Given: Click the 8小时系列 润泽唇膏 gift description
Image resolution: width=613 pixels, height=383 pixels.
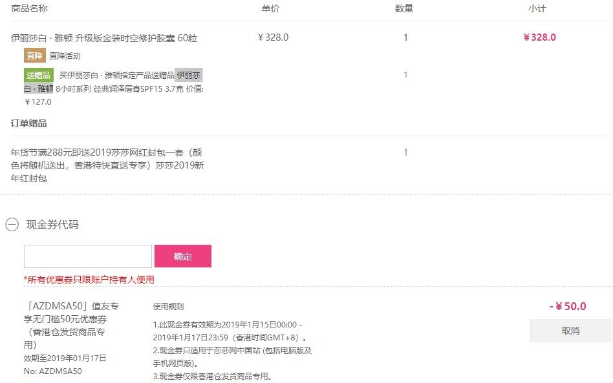Looking at the screenshot, I should pyautogui.click(x=113, y=88).
